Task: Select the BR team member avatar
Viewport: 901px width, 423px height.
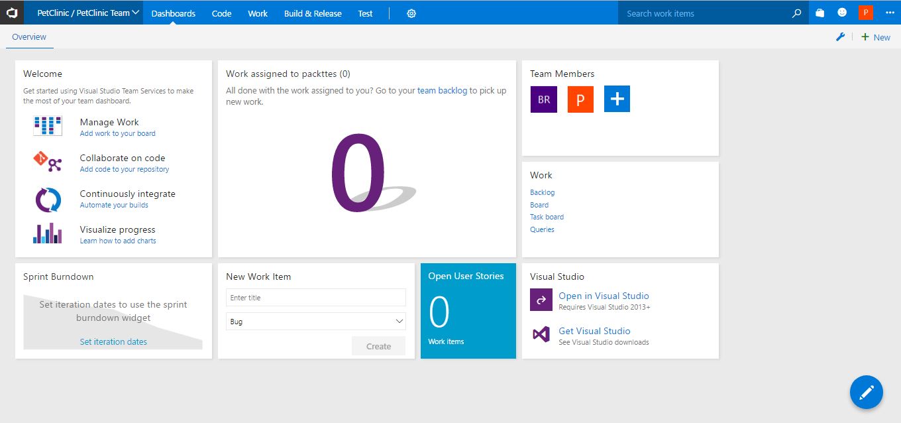Action: (x=544, y=99)
